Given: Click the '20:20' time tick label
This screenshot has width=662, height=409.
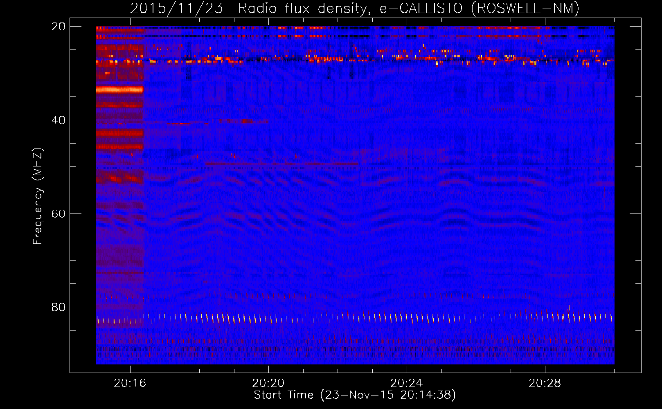Looking at the screenshot, I should coord(268,383).
